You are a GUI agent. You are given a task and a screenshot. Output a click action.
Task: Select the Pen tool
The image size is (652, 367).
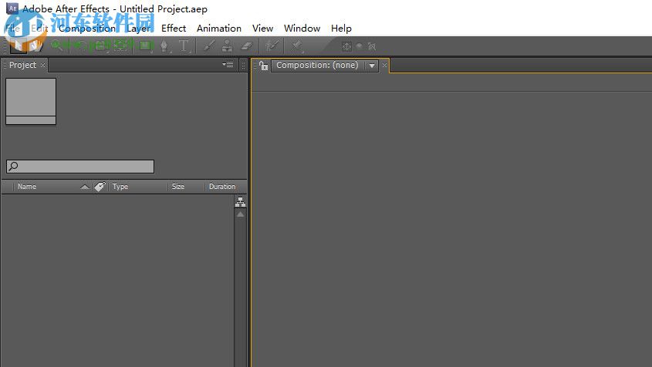pyautogui.click(x=164, y=46)
